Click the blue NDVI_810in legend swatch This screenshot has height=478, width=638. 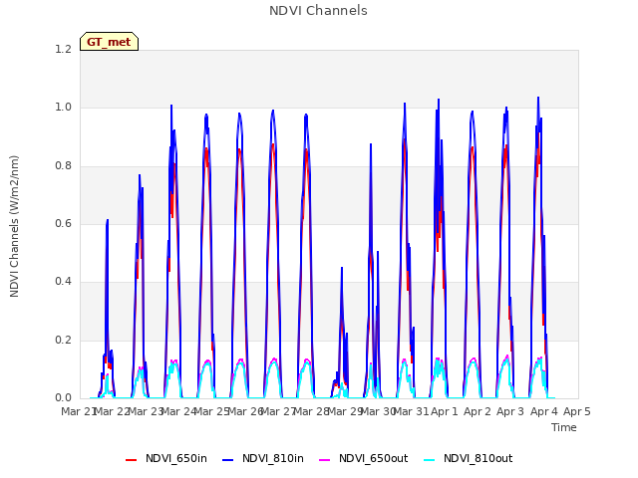point(228,460)
